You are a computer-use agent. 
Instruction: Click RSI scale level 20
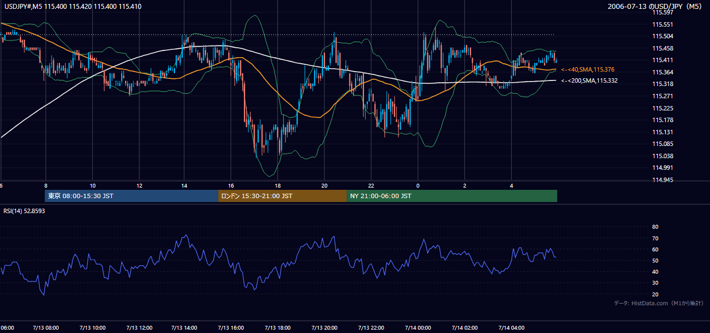[x=655, y=294]
